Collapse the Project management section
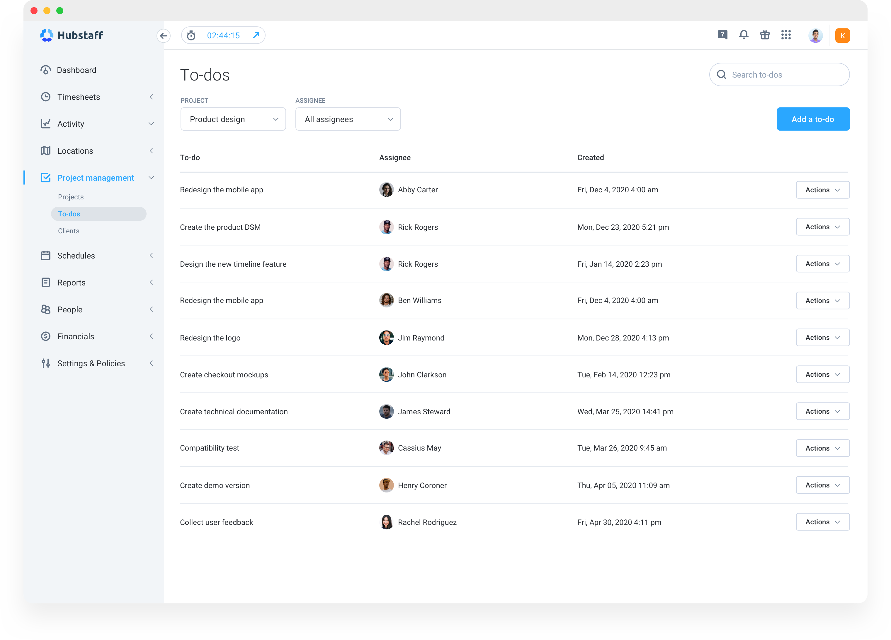Image resolution: width=891 pixels, height=640 pixels. 151,177
